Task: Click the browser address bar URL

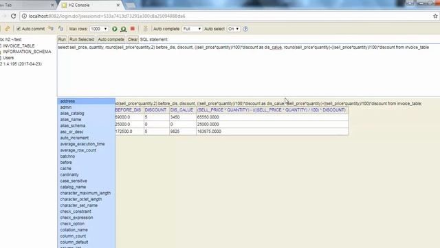Action: click(107, 16)
